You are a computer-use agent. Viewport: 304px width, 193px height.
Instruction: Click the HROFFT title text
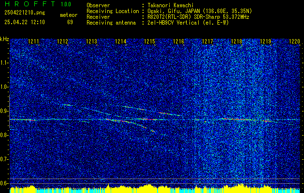[30, 4]
